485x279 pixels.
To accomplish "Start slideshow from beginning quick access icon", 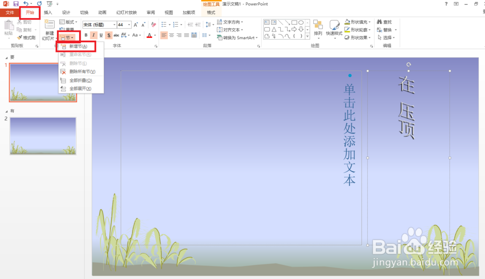I will click(49, 4).
